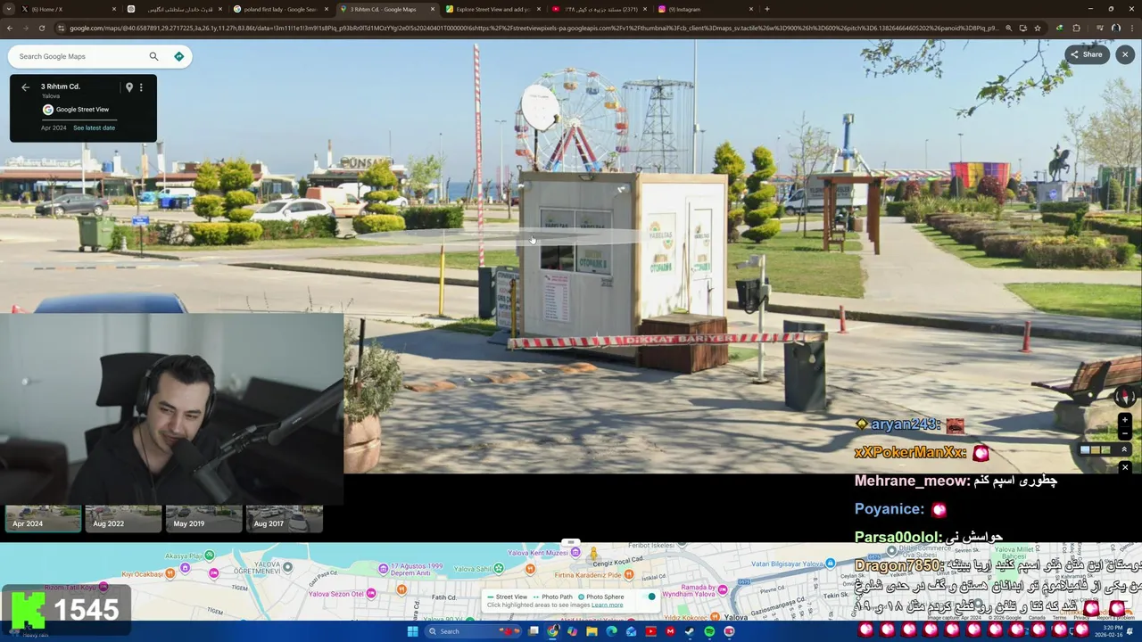Click the browser back arrow
Image resolution: width=1142 pixels, height=642 pixels.
[10, 28]
